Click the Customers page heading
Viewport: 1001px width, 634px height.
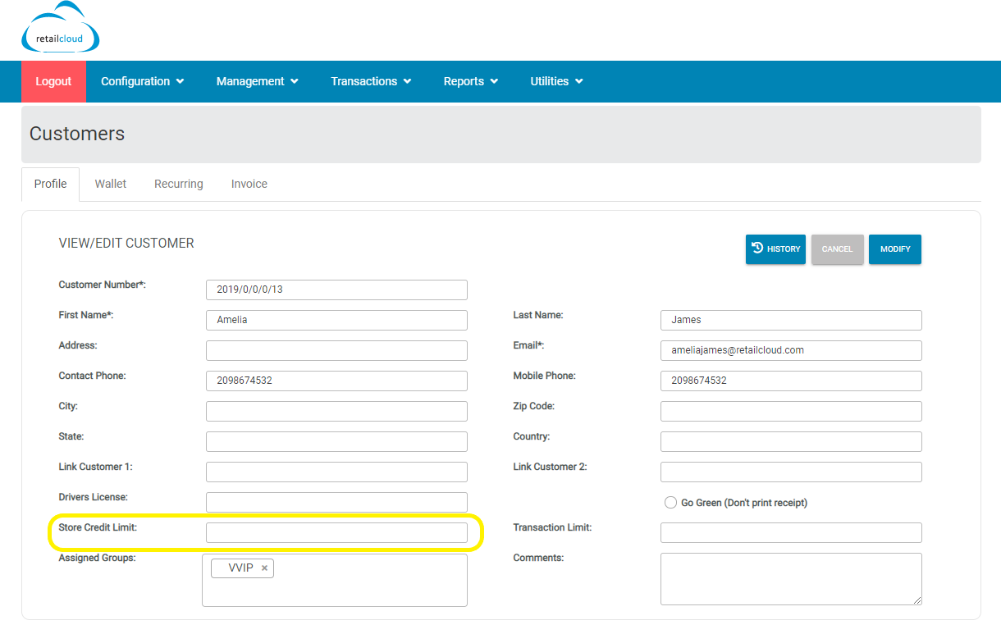pyautogui.click(x=77, y=134)
